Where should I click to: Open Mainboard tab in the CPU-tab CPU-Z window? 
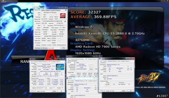point(41,62)
